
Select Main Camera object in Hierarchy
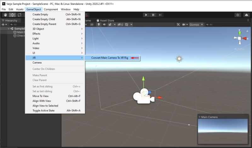pos(19,32)
